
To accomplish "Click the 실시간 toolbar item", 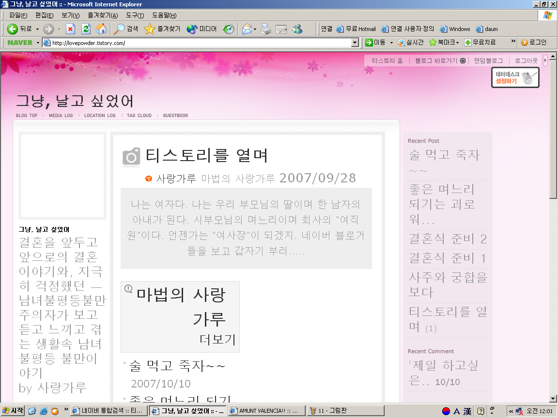I will point(411,43).
